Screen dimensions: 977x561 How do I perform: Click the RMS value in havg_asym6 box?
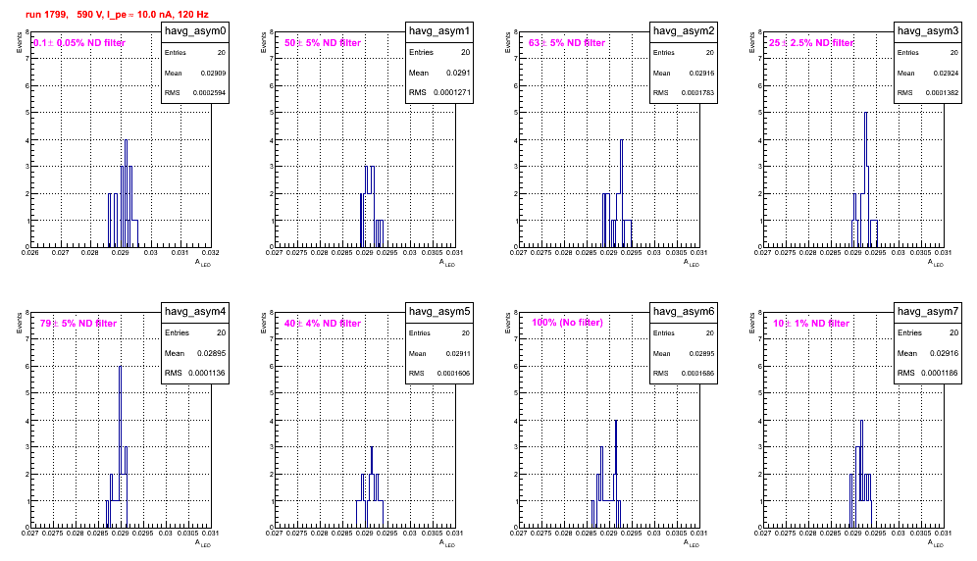[x=697, y=374]
